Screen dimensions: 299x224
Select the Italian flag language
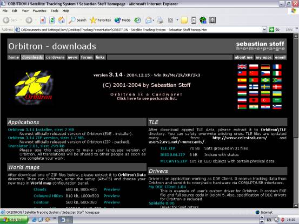click(x=277, y=73)
